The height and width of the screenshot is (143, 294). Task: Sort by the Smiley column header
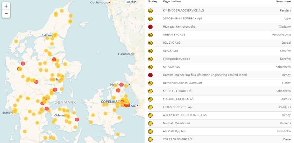pyautogui.click(x=153, y=1)
